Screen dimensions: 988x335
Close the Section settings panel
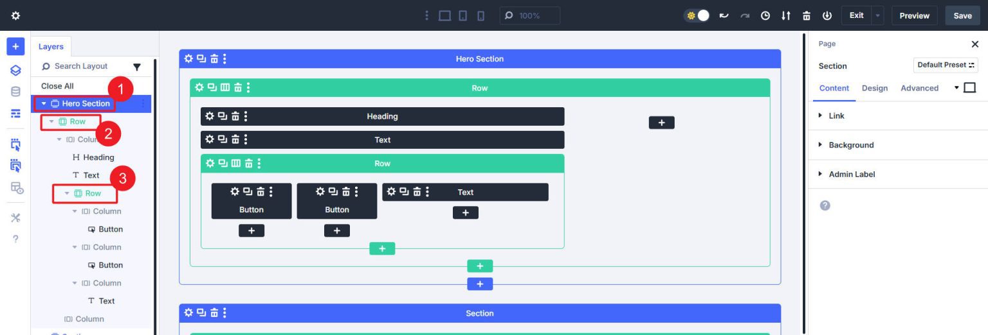click(x=974, y=44)
